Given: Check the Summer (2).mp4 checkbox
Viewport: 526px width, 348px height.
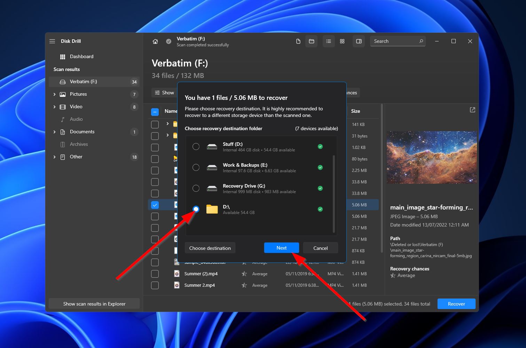Looking at the screenshot, I should [x=155, y=274].
